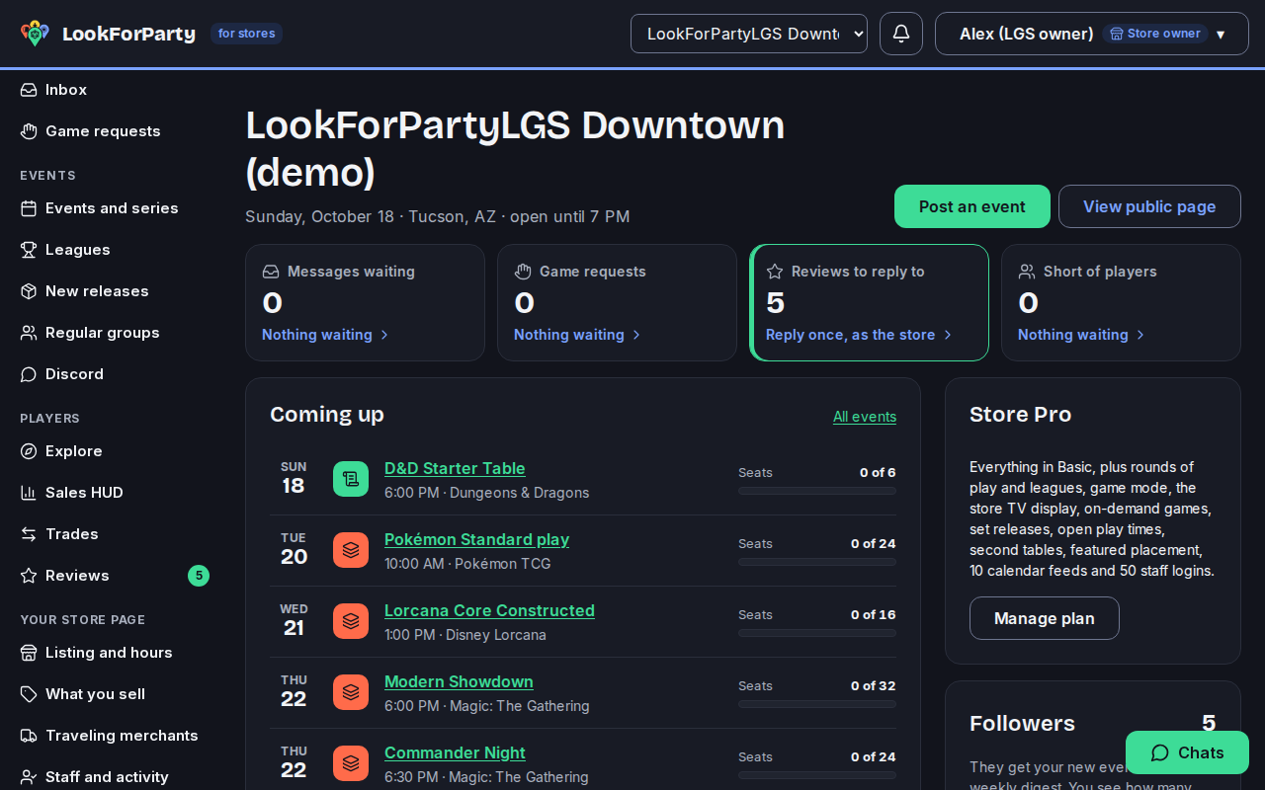Open the D&D Starter Table event
1265x790 pixels.
(x=455, y=468)
